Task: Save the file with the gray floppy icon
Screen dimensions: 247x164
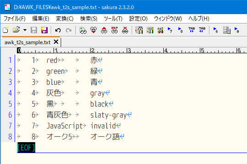Action: 34,30
